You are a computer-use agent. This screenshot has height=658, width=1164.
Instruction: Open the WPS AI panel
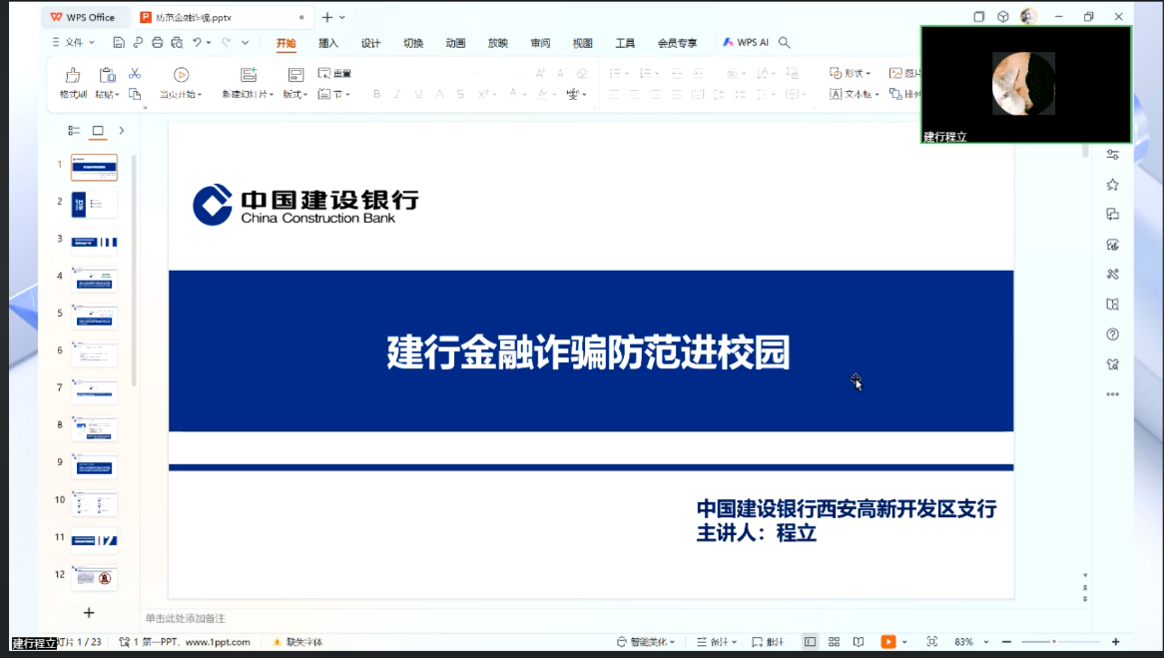[x=746, y=42]
